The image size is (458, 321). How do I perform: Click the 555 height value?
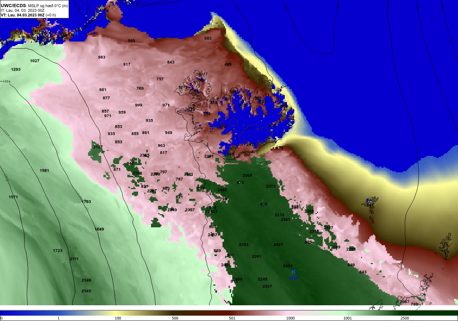[132, 41]
